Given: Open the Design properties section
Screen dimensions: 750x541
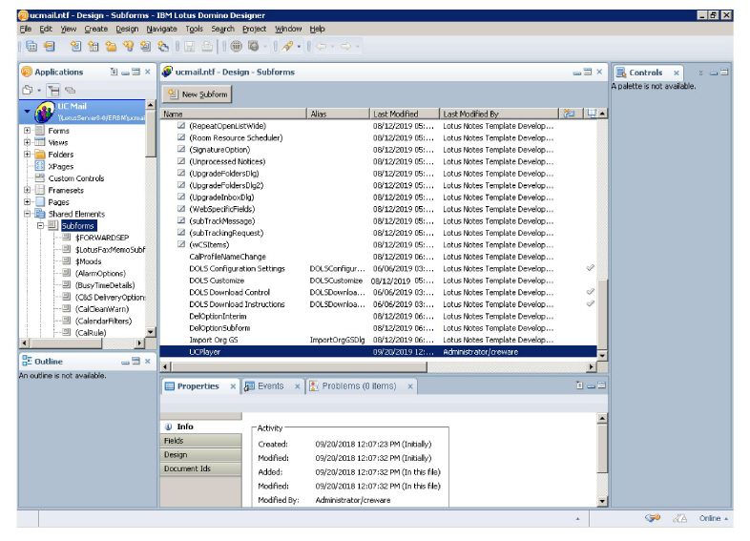Looking at the screenshot, I should (201, 454).
